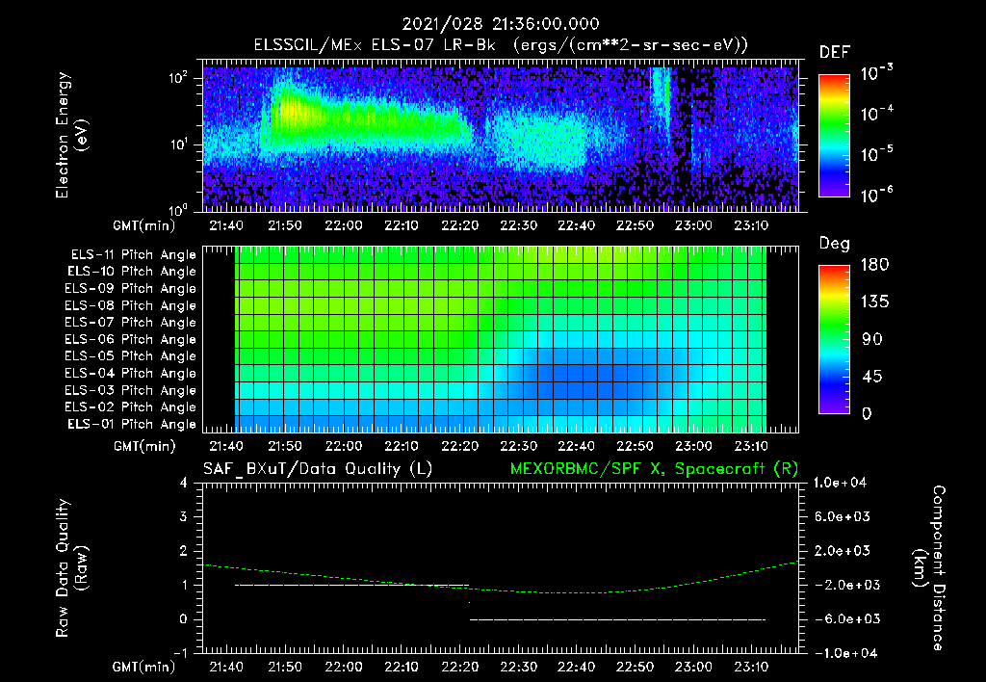The image size is (986, 682).
Task: Click 22:00 tick under the pitch angle panel
Action: coord(344,446)
